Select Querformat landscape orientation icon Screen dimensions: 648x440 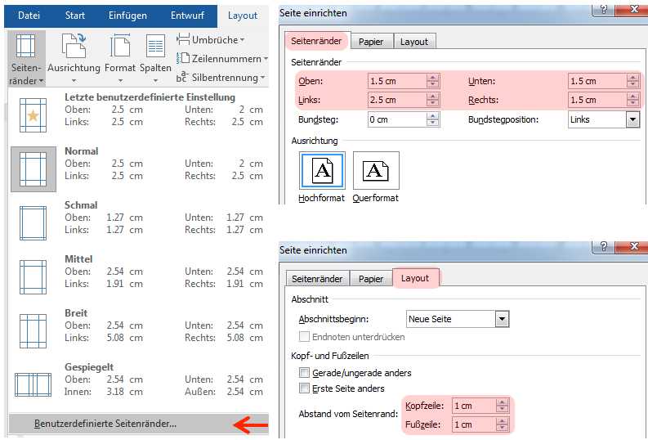click(375, 172)
